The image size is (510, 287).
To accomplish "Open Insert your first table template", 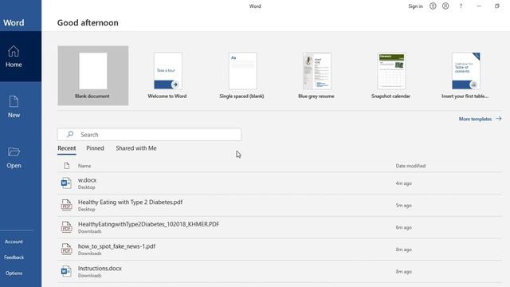I will tap(465, 76).
